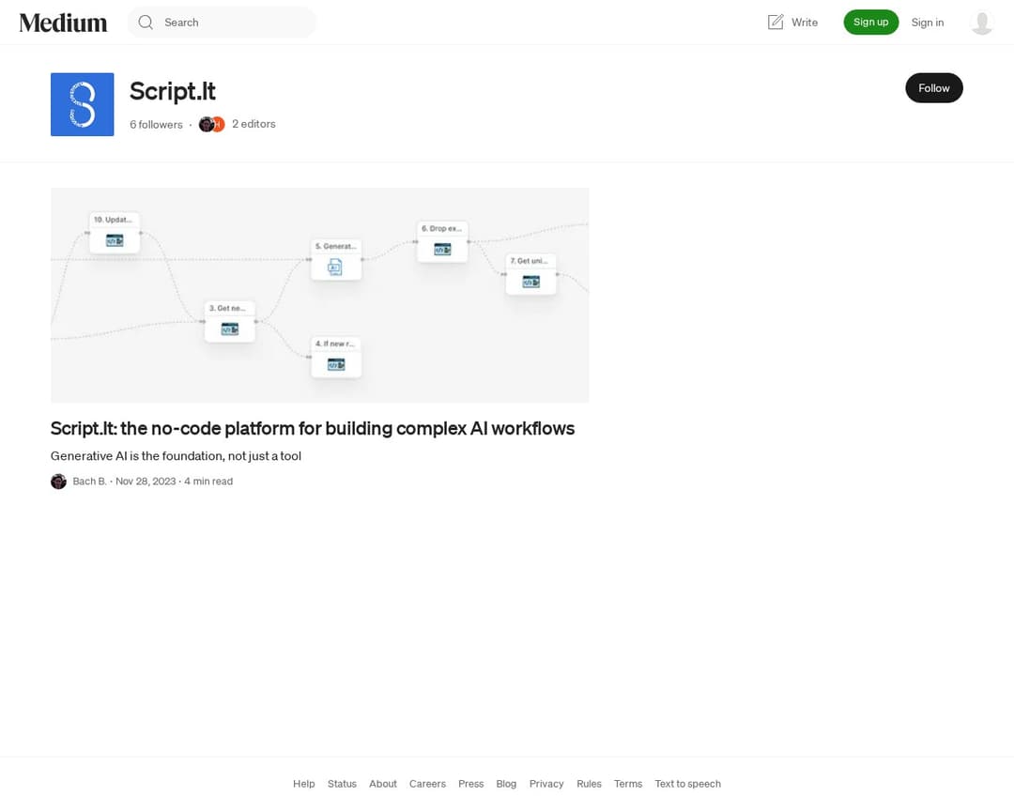The width and height of the screenshot is (1014, 811).
Task: Click Bach B. author avatar
Action: [58, 482]
